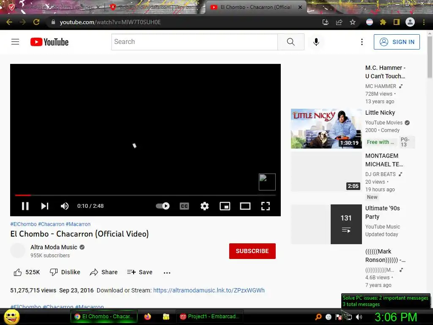Viewport: 433px width, 325px height.
Task: Open the player settings gear
Action: pos(205,206)
